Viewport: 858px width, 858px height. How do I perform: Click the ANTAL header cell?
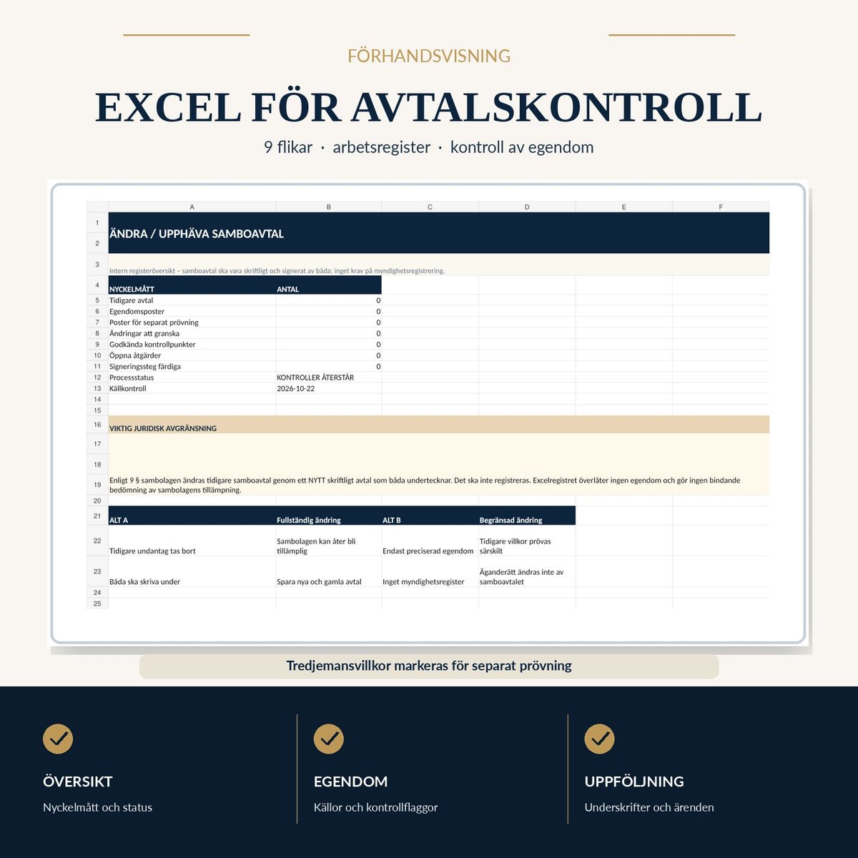[329, 285]
